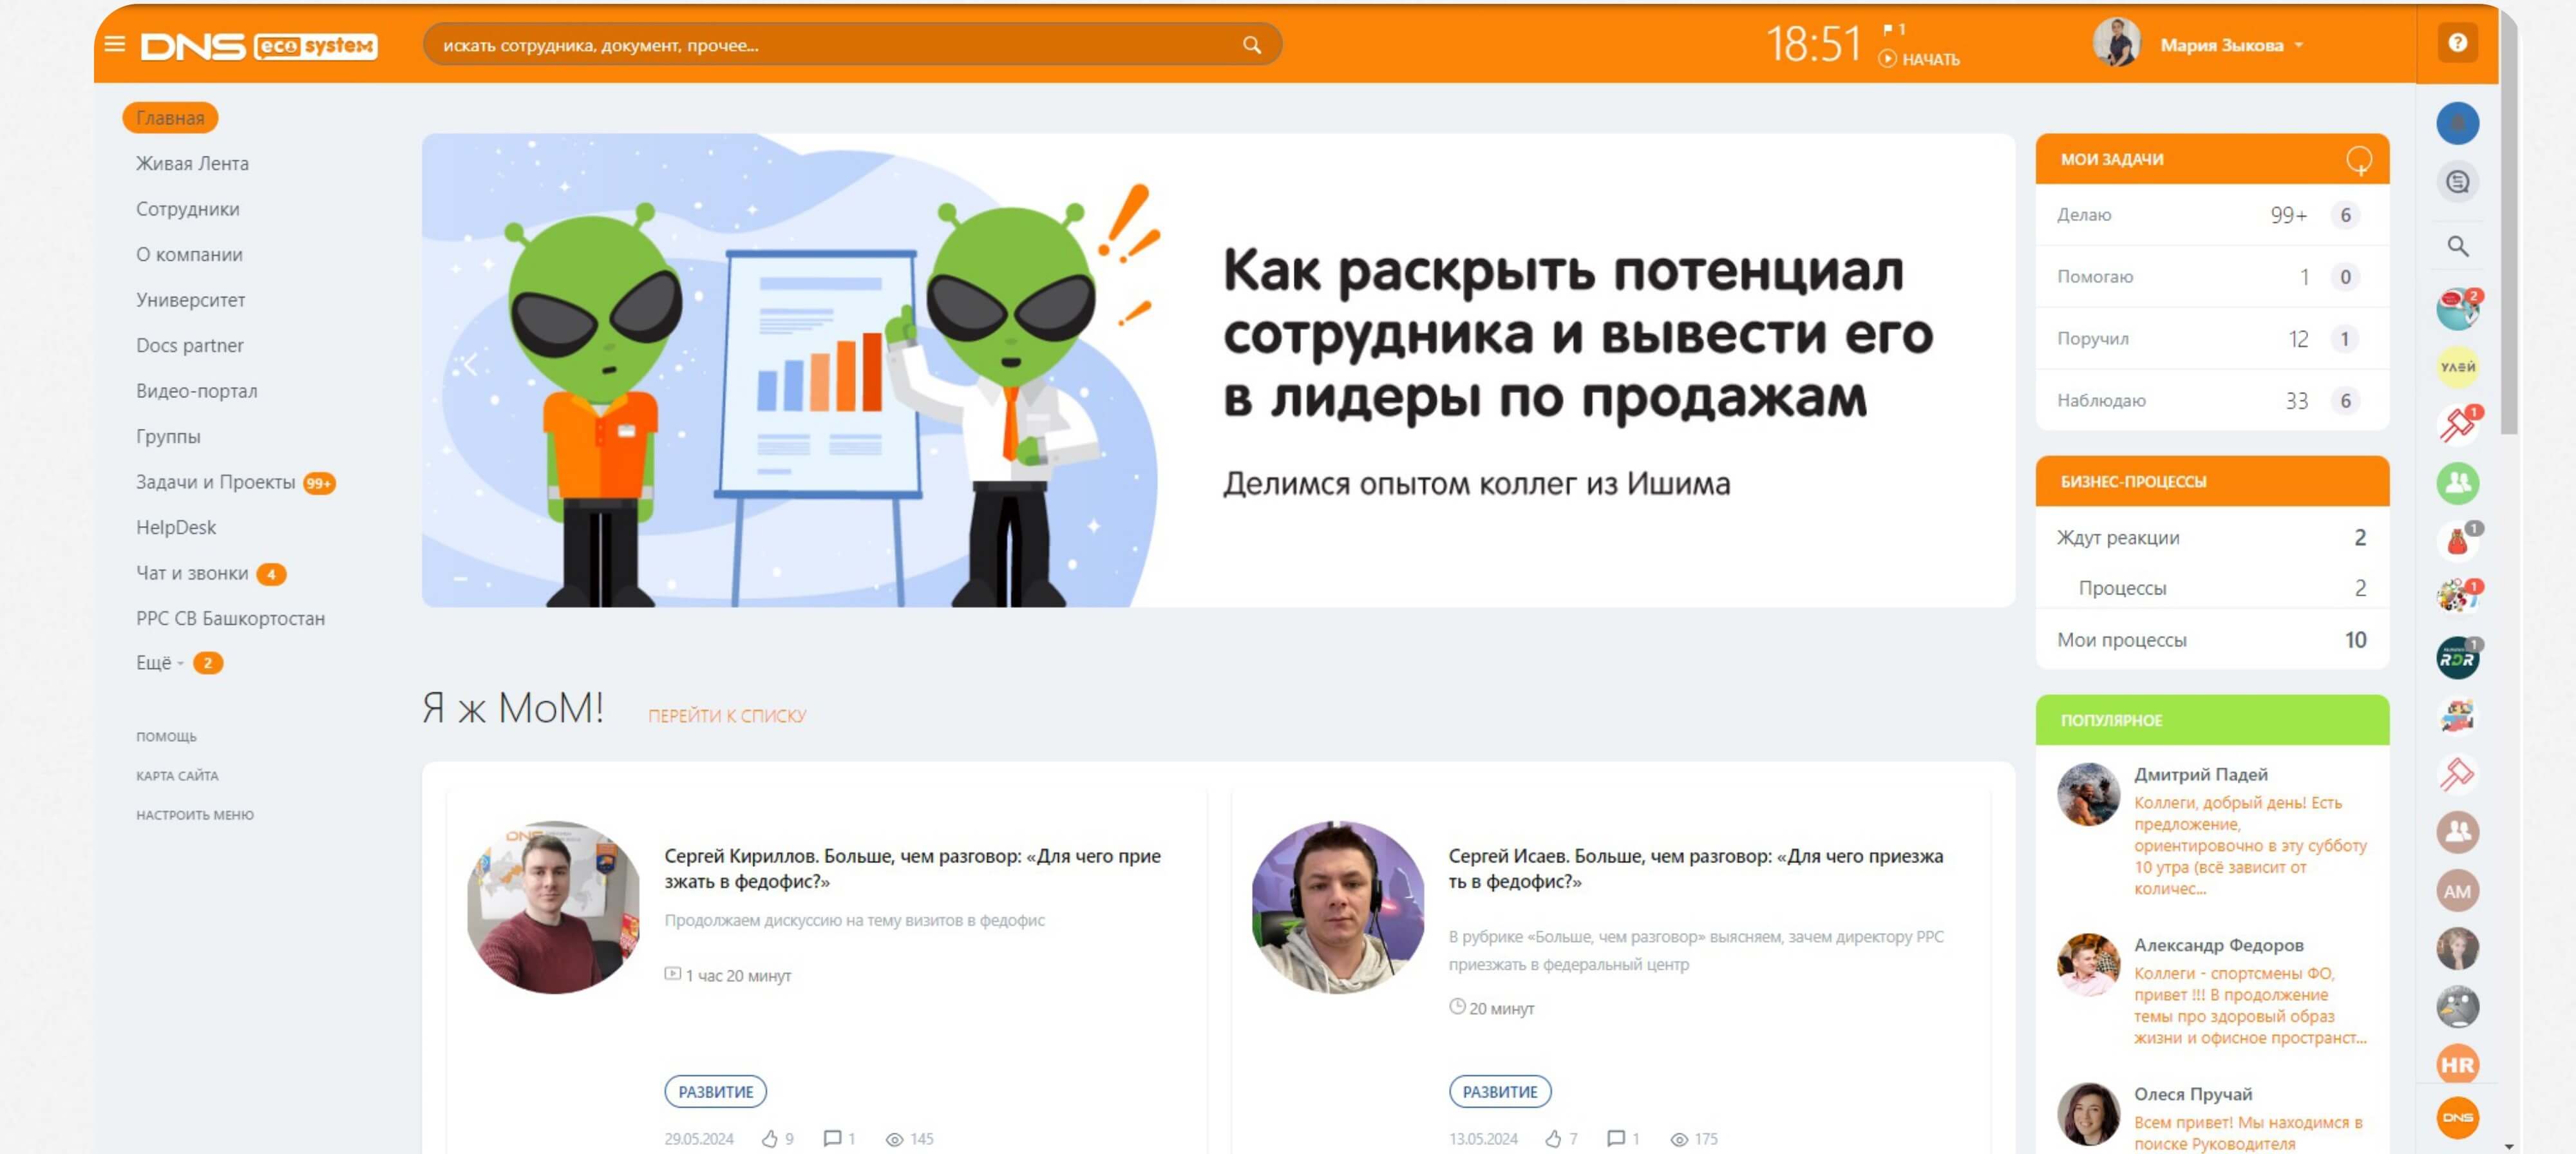The width and height of the screenshot is (2576, 1154).
Task: Open the Сотрудники section
Action: point(188,209)
